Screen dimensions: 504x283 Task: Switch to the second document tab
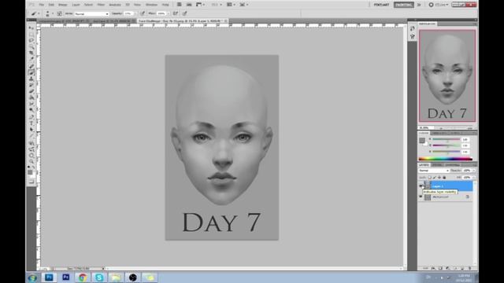(x=113, y=21)
